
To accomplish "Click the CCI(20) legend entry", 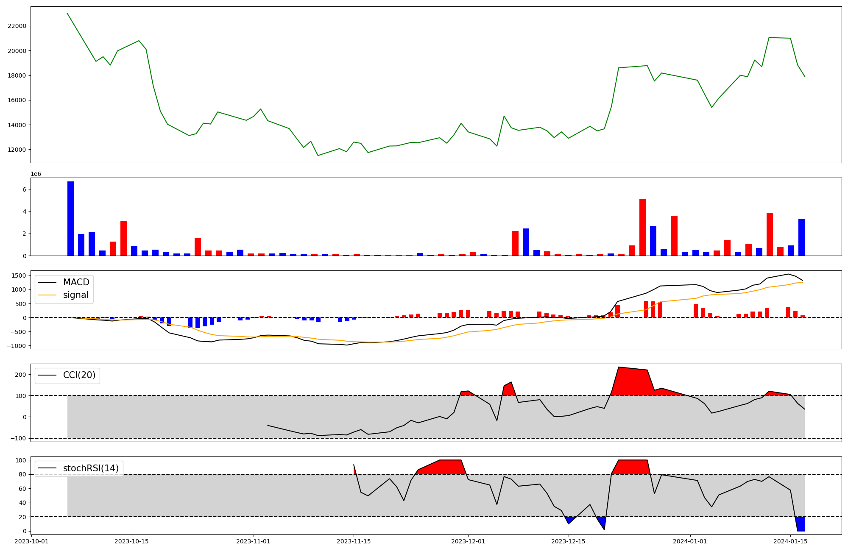I will 79,375.
